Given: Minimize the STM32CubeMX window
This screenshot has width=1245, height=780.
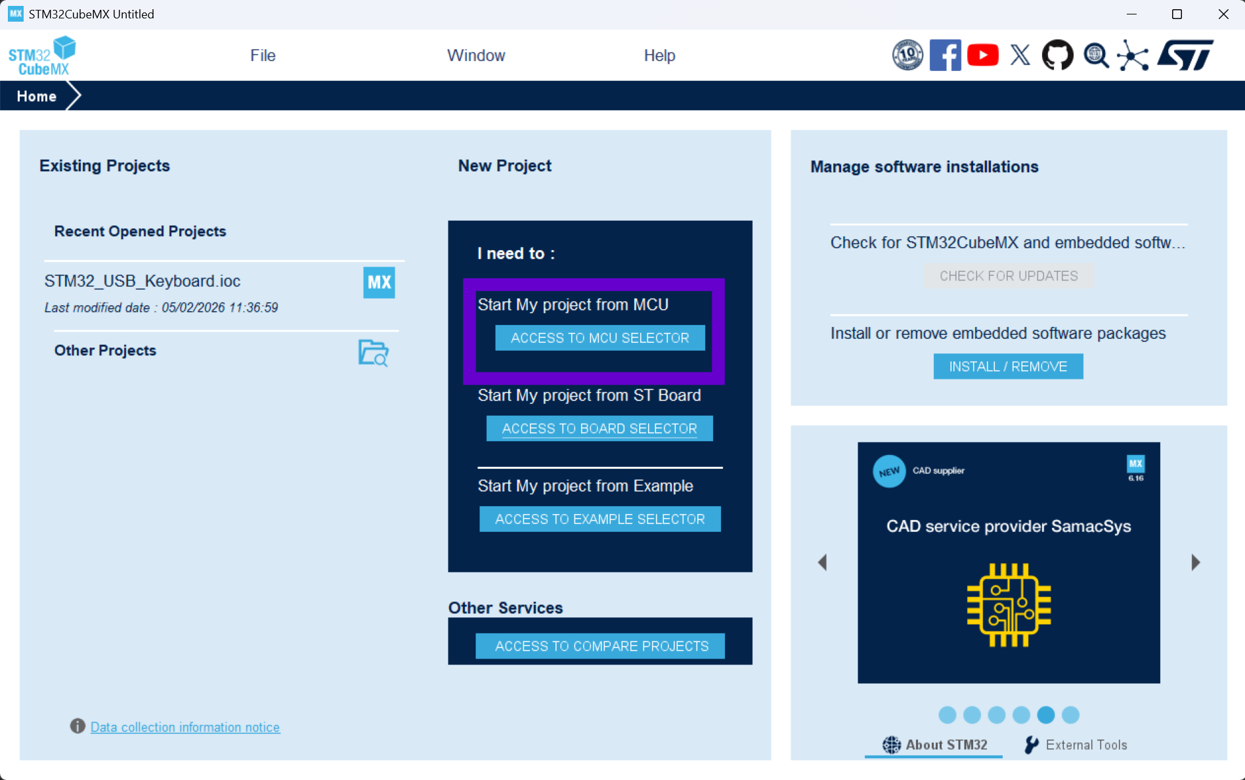Looking at the screenshot, I should [1131, 14].
